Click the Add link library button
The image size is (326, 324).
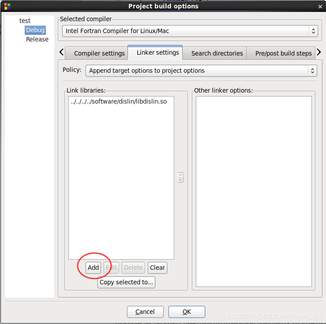tap(93, 268)
